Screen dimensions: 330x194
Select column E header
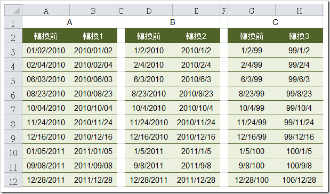(x=196, y=10)
